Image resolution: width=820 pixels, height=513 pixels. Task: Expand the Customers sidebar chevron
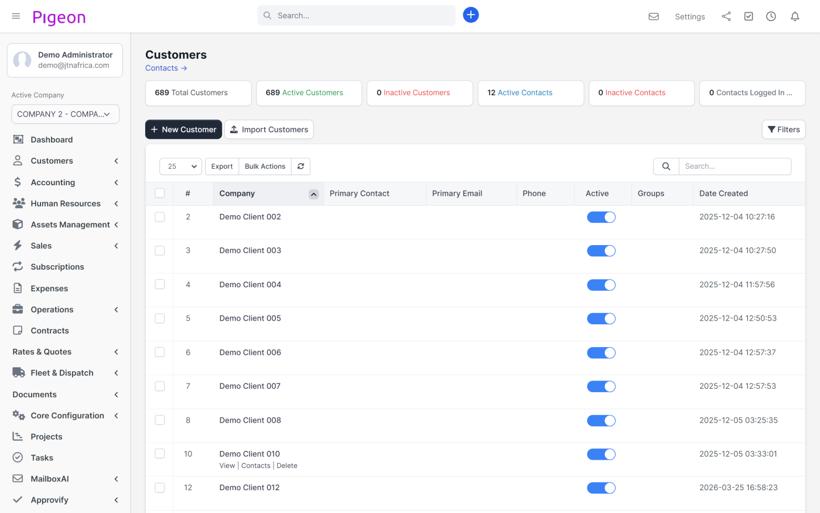coord(116,161)
